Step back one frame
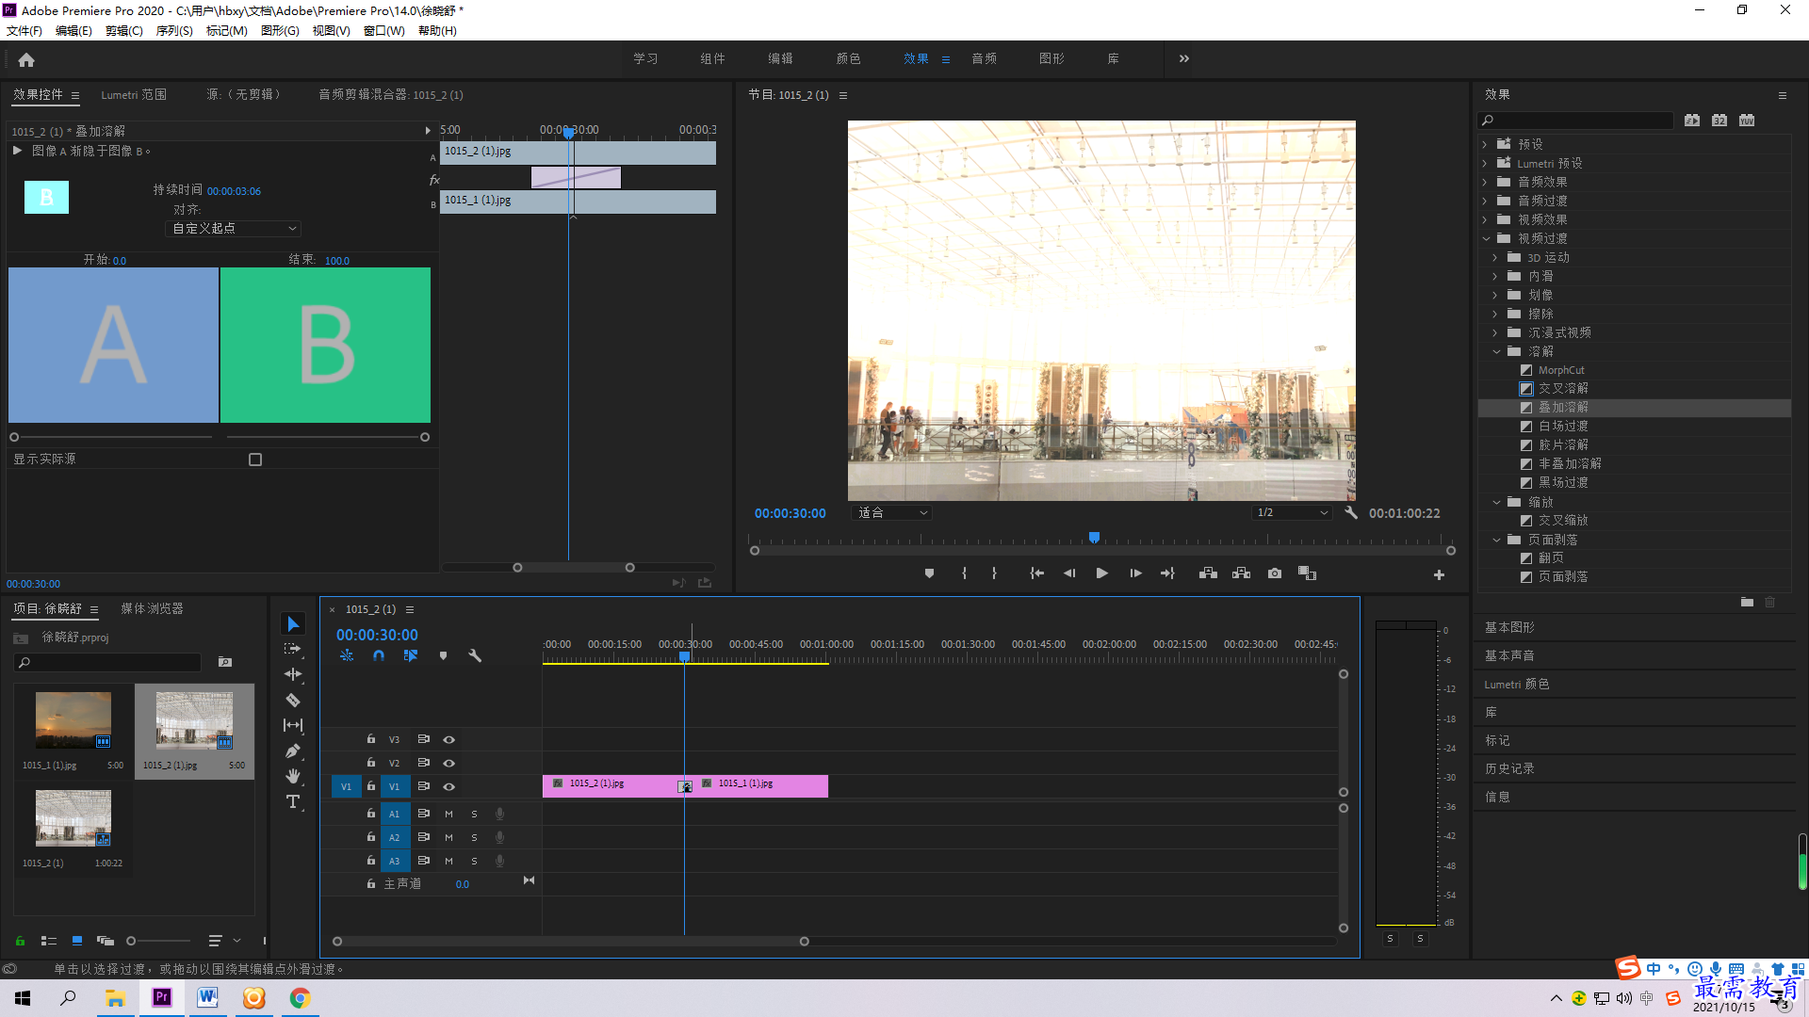 pos(1069,573)
